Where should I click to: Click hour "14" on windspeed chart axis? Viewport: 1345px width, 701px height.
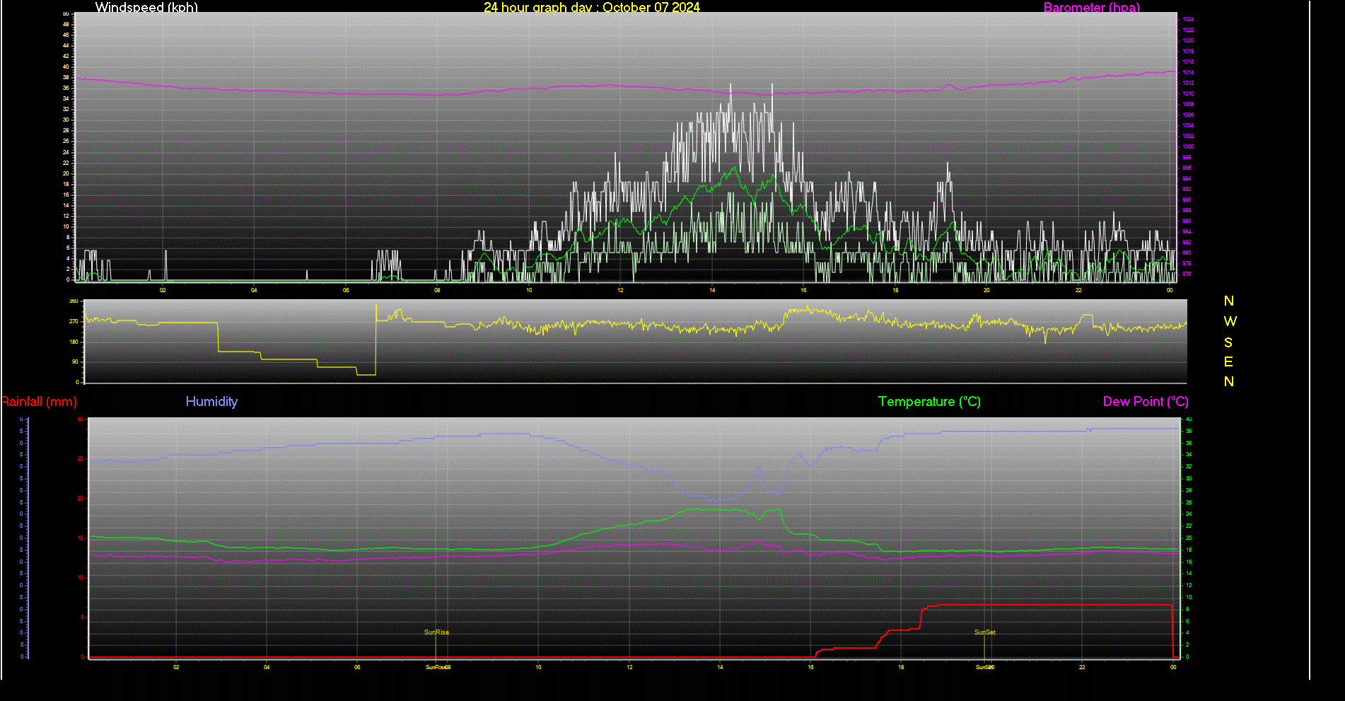(x=712, y=290)
